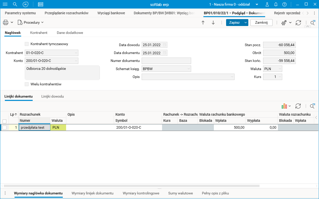Switch to Parametry systemu tab
This screenshot has width=319, height=199.
pos(20,13)
